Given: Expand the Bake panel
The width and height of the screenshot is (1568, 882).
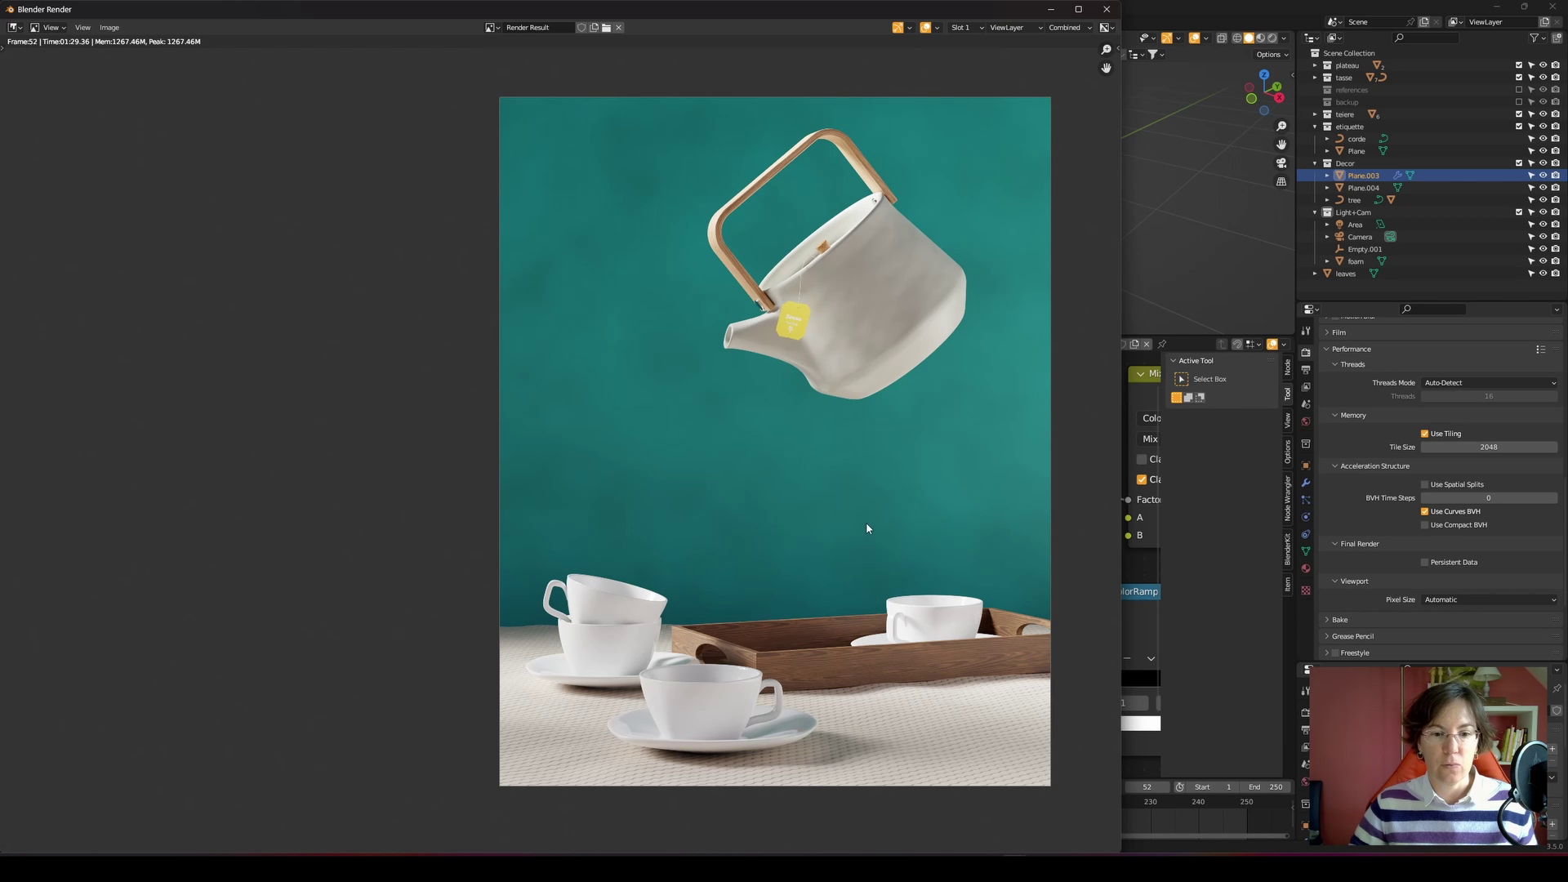Looking at the screenshot, I should pos(1339,620).
